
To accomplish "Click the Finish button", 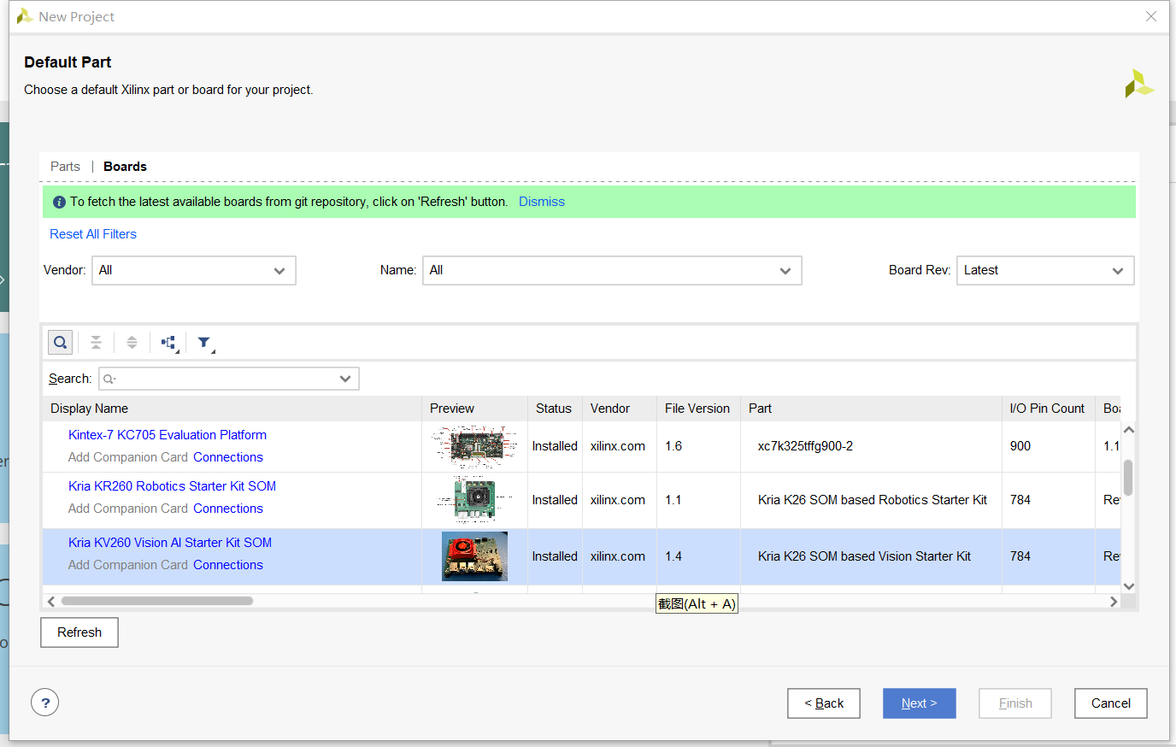I will (x=1015, y=703).
